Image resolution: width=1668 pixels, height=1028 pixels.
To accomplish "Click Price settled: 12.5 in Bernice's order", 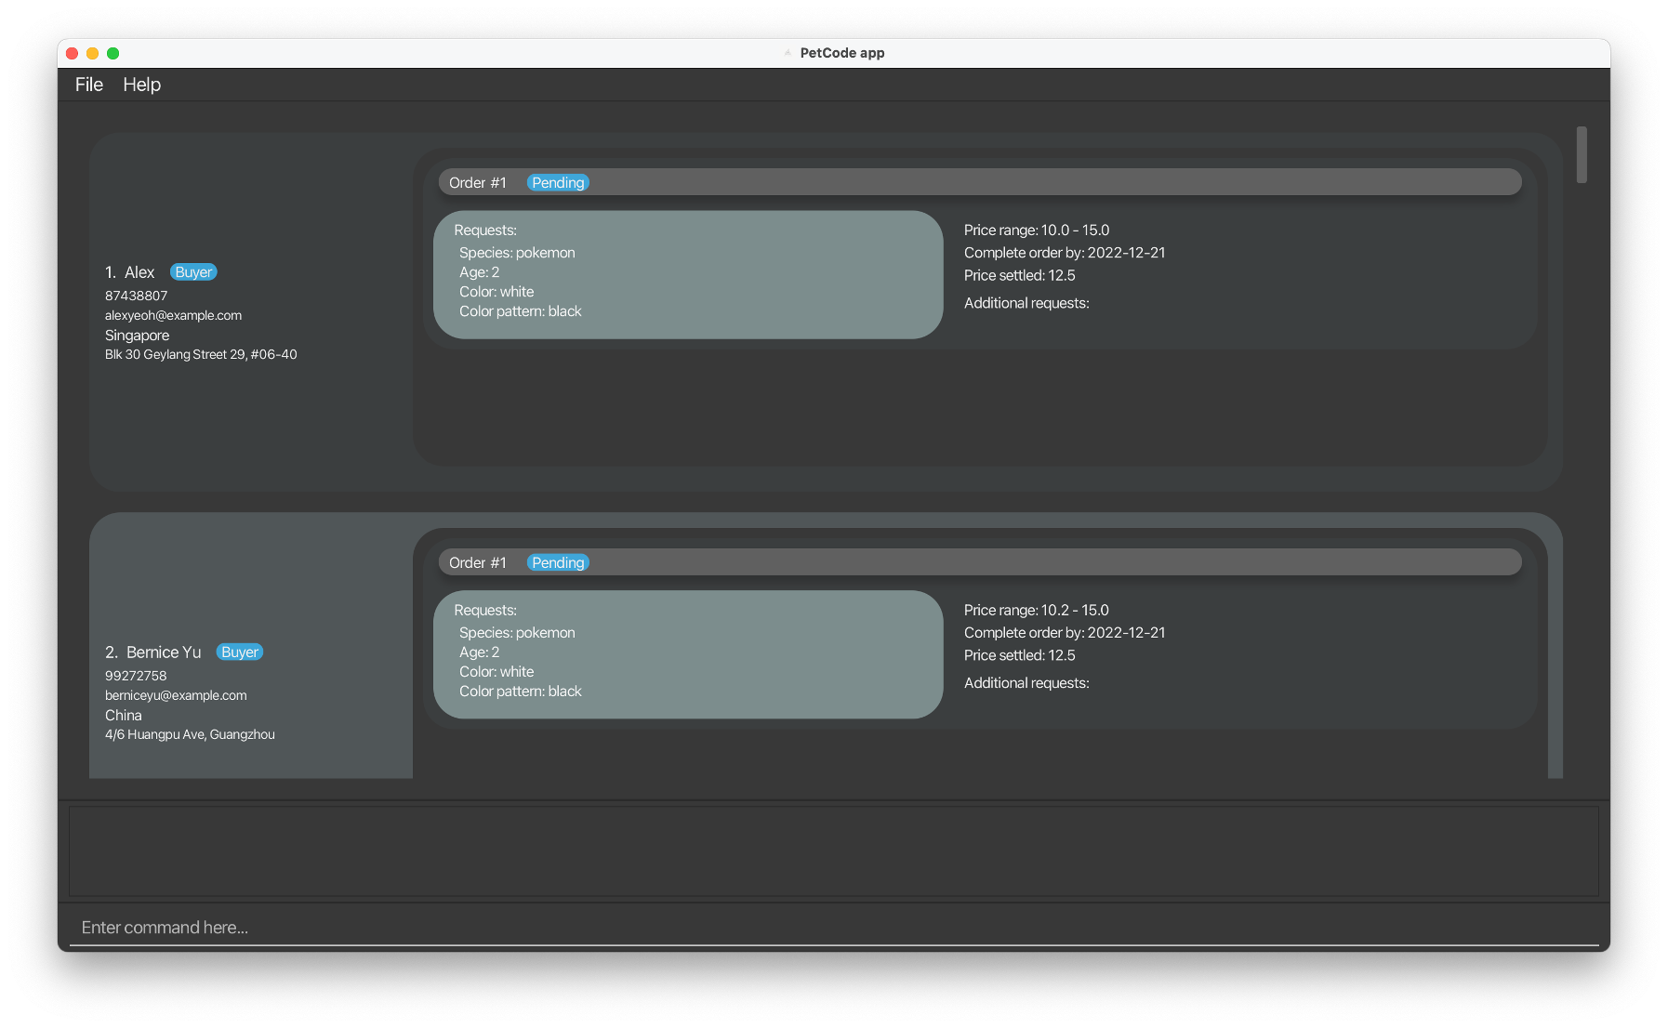I will (1020, 656).
